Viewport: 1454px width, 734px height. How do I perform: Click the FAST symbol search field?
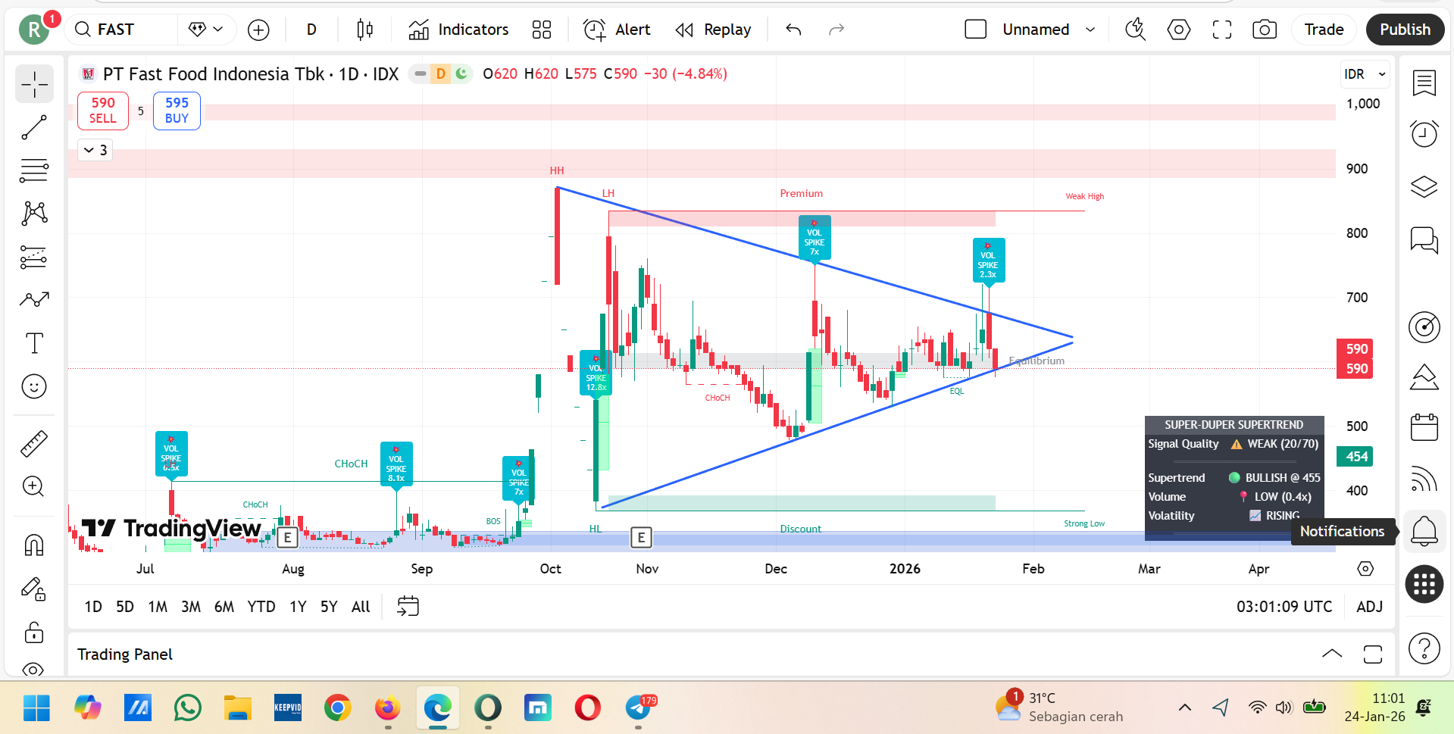[123, 30]
